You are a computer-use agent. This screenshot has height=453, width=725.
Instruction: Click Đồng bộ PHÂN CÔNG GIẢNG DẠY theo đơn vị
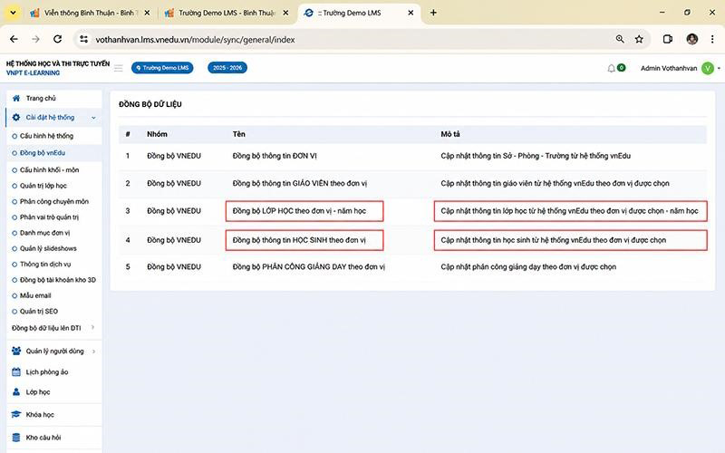click(x=308, y=266)
